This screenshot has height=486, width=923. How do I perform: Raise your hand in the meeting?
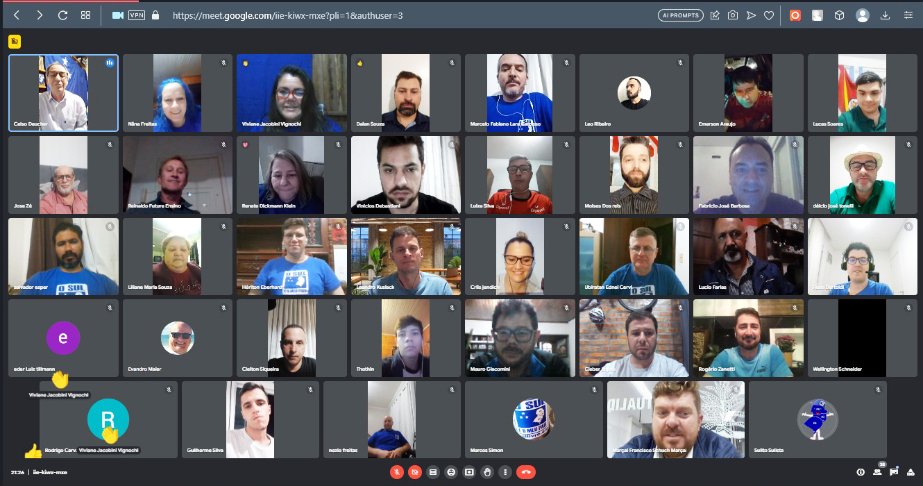coord(487,472)
